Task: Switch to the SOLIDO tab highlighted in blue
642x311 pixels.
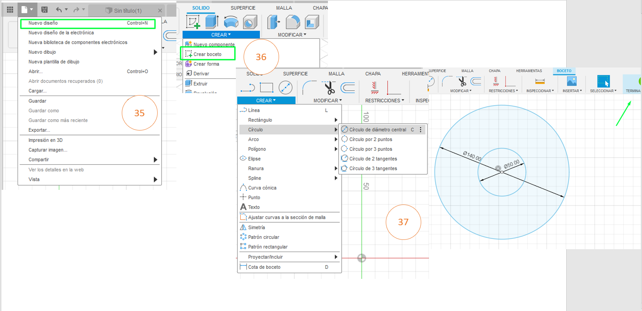Action: 201,8
